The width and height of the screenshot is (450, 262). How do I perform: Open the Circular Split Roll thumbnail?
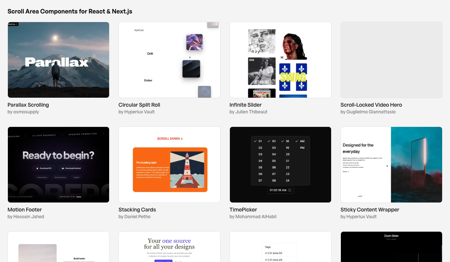169,60
